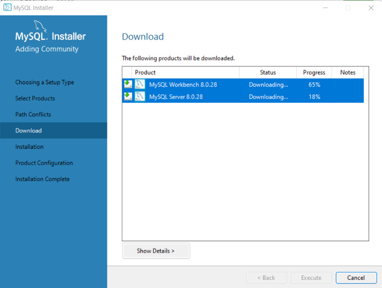Click the 65% progress value

click(x=314, y=85)
